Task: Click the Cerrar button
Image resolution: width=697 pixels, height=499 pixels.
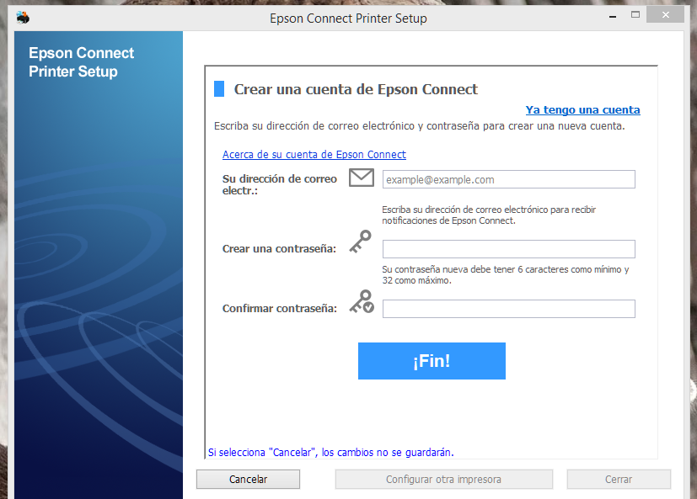Action: (619, 480)
